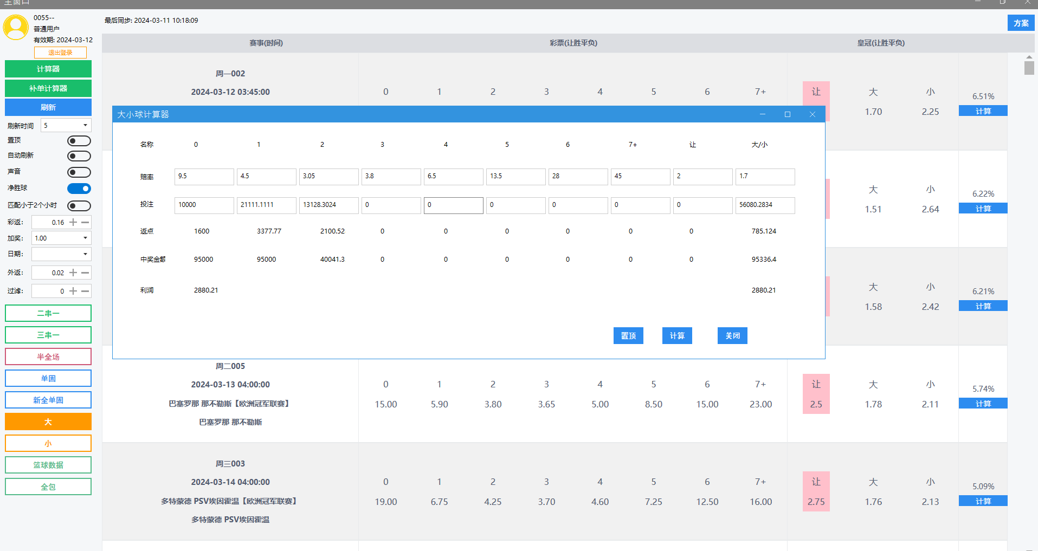Viewport: 1038px width, 551px height.
Task: Click plus icon next to 过滤 field
Action: [73, 291]
